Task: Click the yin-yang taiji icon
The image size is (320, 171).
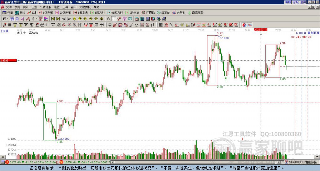Action: pyautogui.click(x=244, y=25)
